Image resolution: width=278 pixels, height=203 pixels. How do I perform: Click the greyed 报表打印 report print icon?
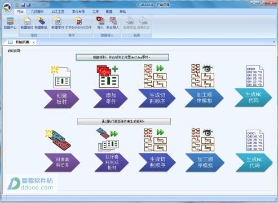tap(144, 23)
